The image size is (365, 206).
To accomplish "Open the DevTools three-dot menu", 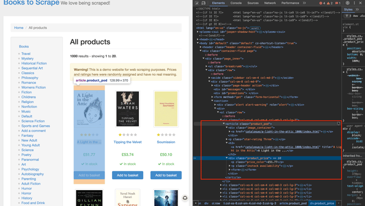I will click(x=354, y=3).
